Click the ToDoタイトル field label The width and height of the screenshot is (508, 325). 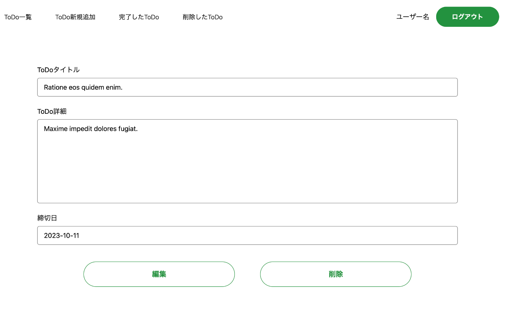click(58, 70)
